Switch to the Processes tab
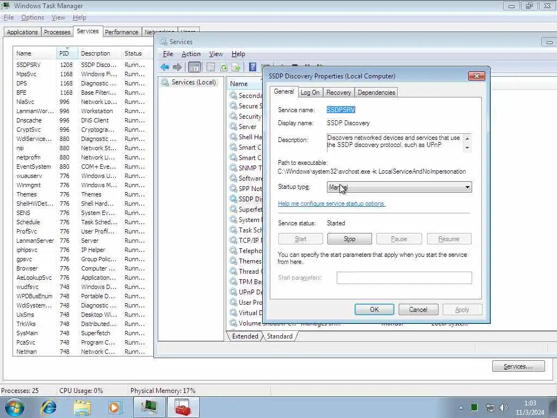 pyautogui.click(x=57, y=32)
